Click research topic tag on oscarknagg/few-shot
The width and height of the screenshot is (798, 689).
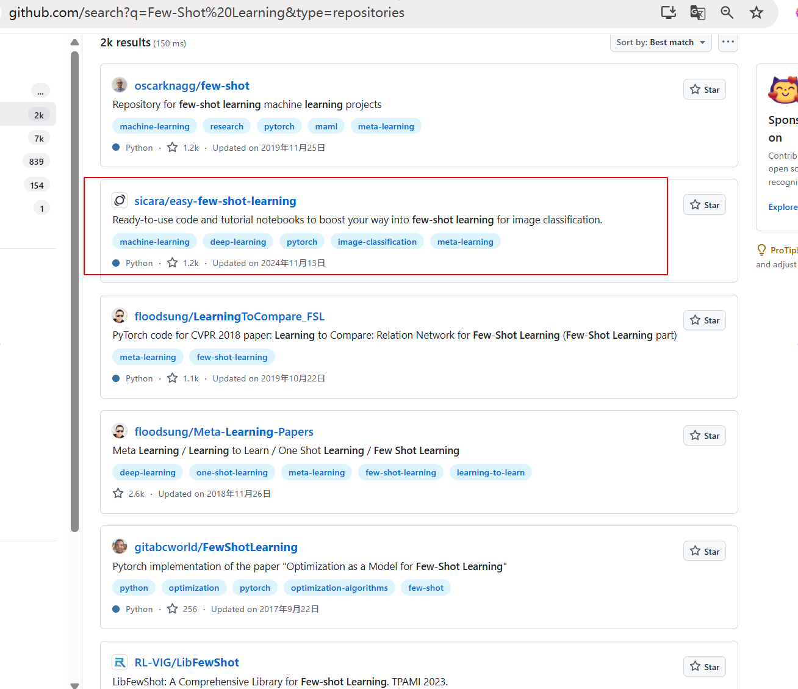coord(226,126)
